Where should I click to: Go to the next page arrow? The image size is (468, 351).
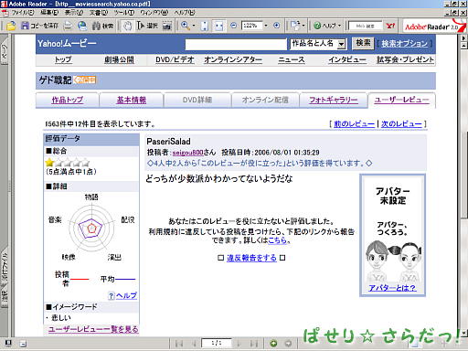(x=239, y=344)
